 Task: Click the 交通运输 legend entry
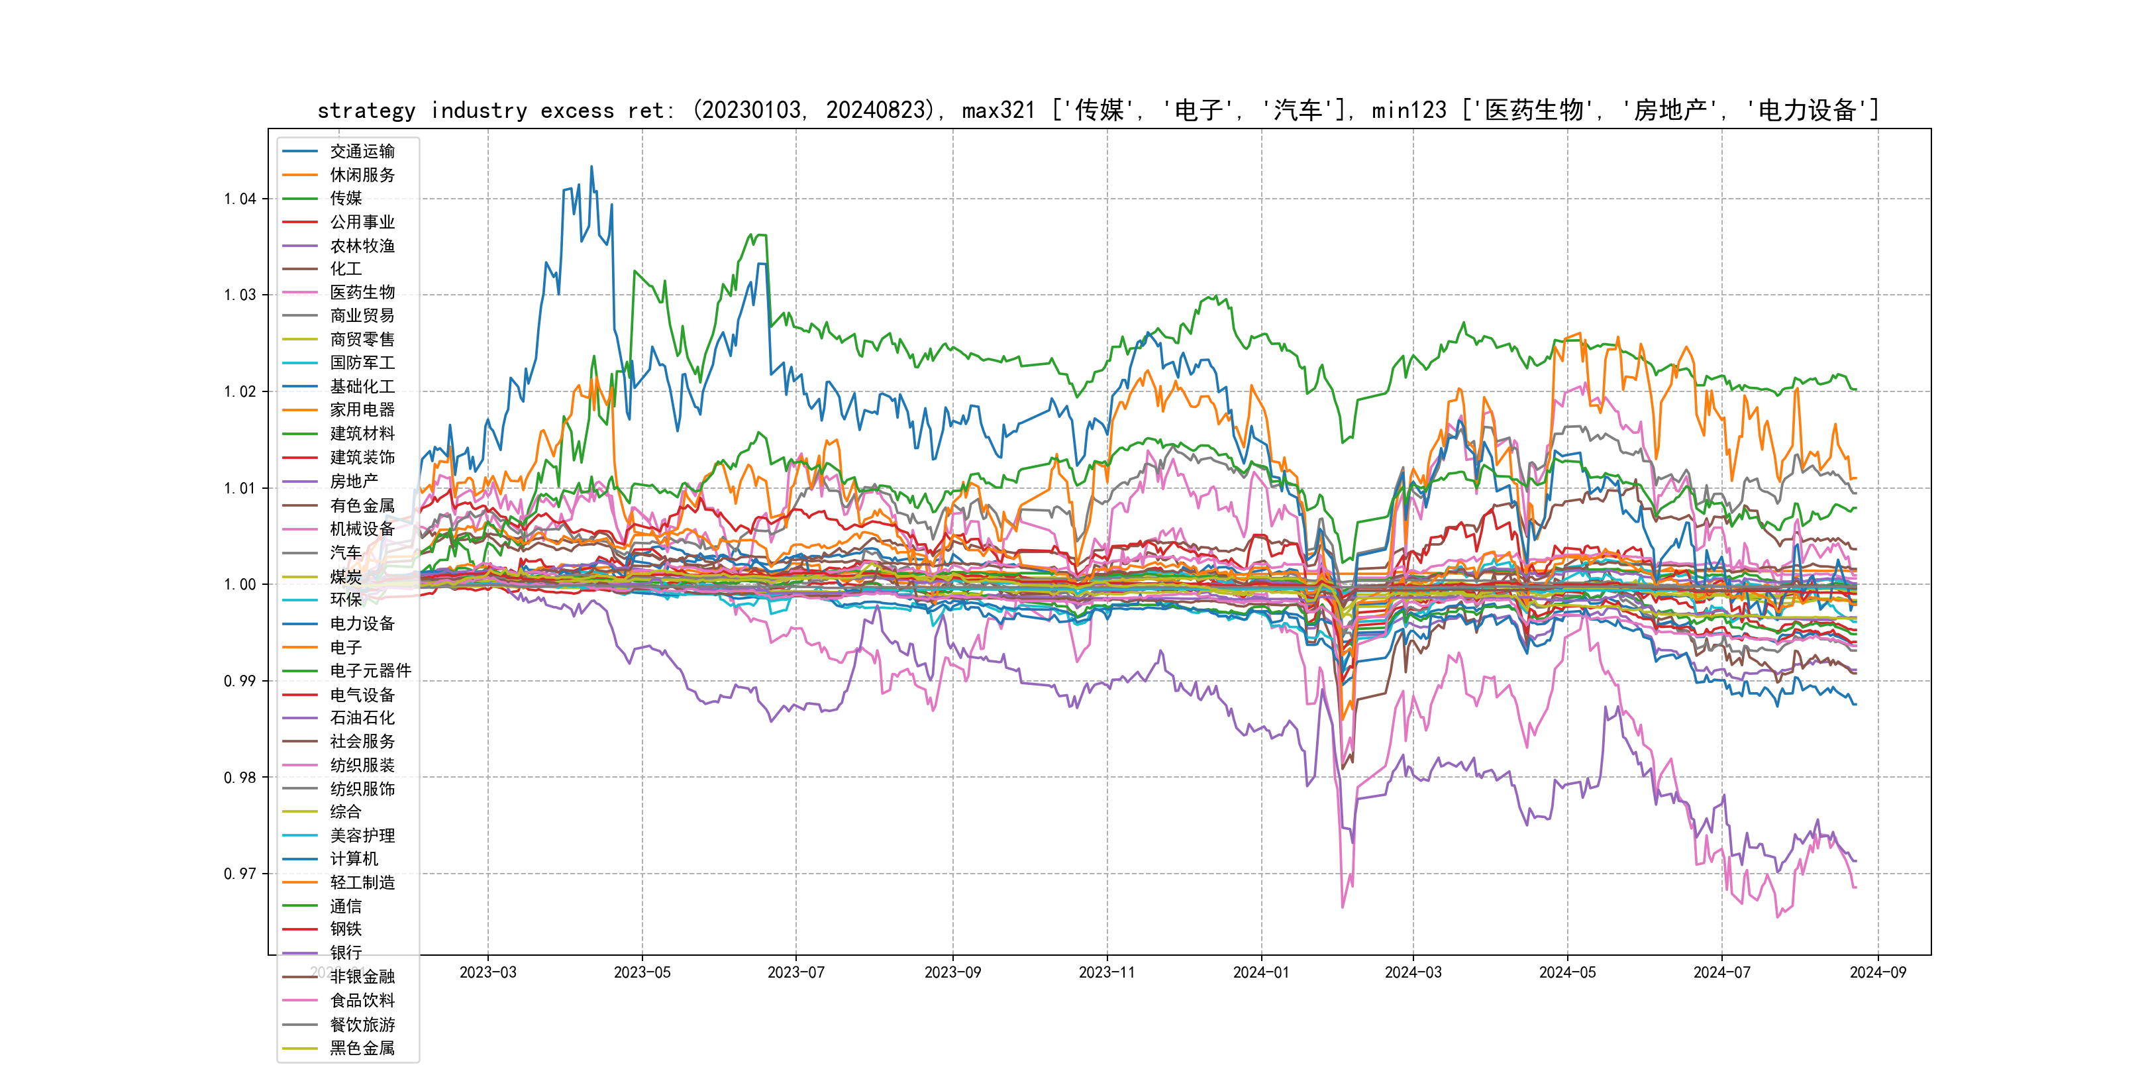pyautogui.click(x=362, y=152)
